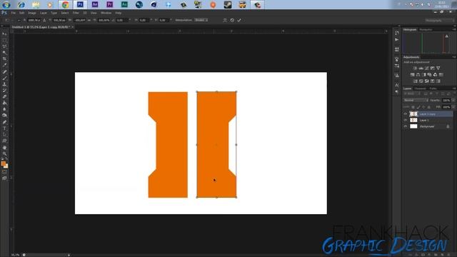
Task: Open the Image menu
Action: 32,13
